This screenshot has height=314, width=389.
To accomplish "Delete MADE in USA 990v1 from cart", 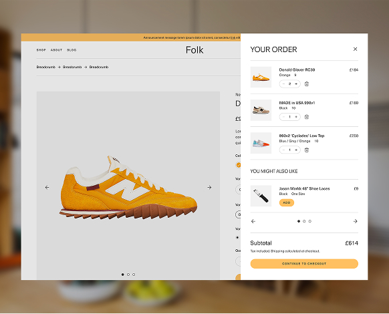I will (x=307, y=117).
